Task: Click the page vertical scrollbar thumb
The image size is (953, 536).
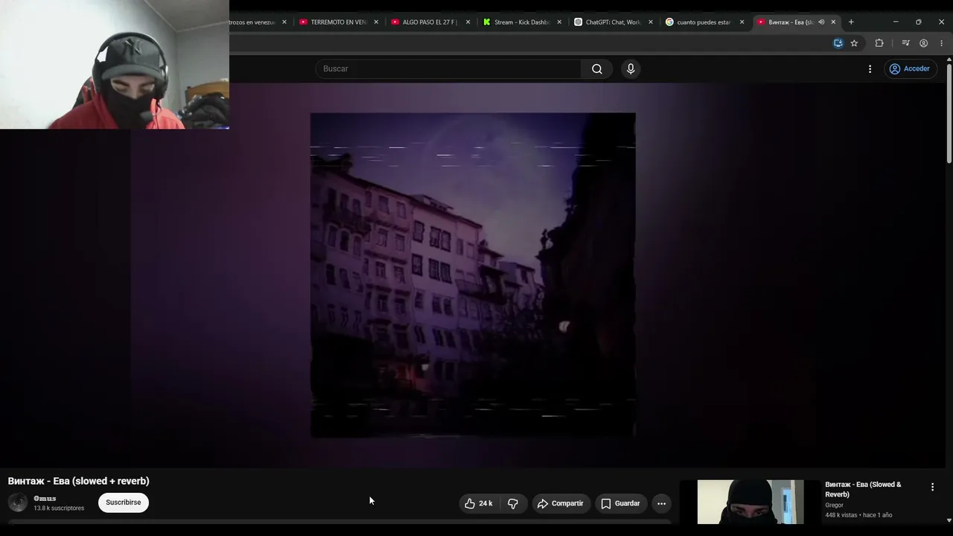Action: tap(949, 115)
